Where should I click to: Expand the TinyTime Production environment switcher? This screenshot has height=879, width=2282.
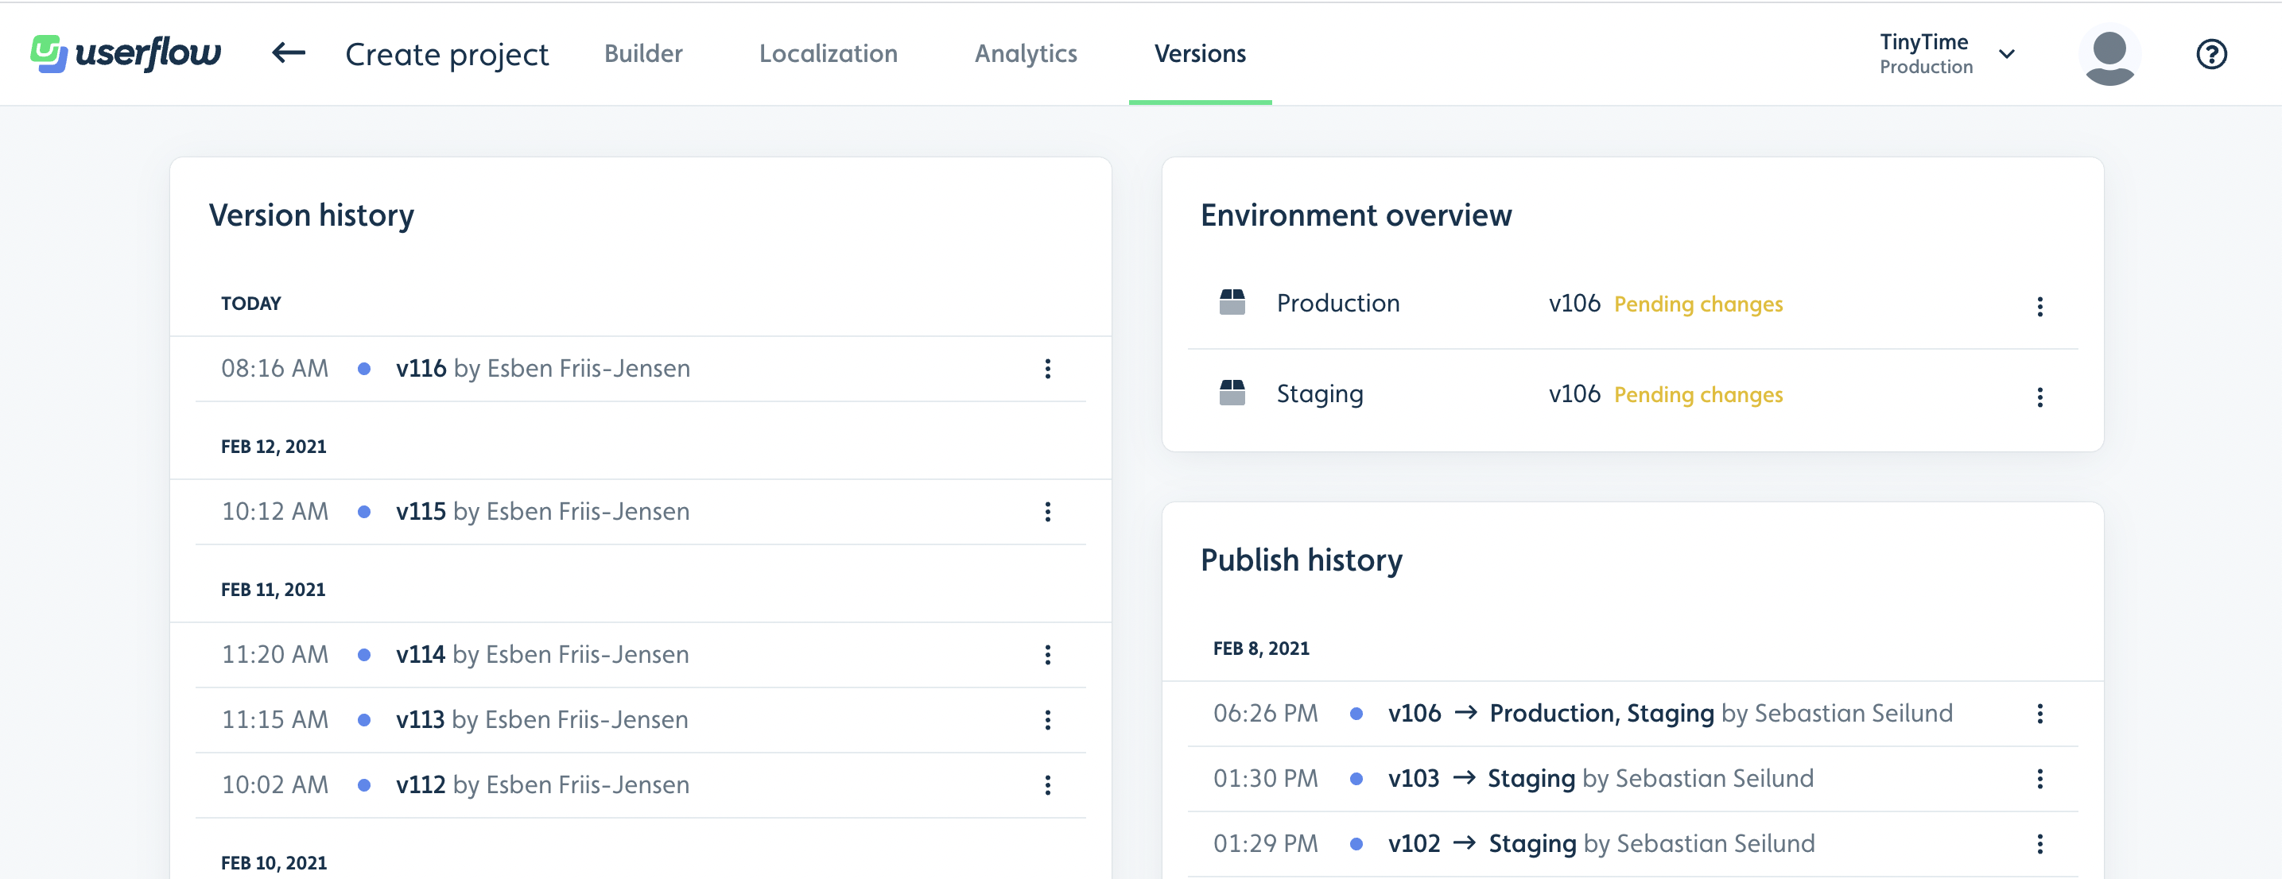click(x=1947, y=53)
